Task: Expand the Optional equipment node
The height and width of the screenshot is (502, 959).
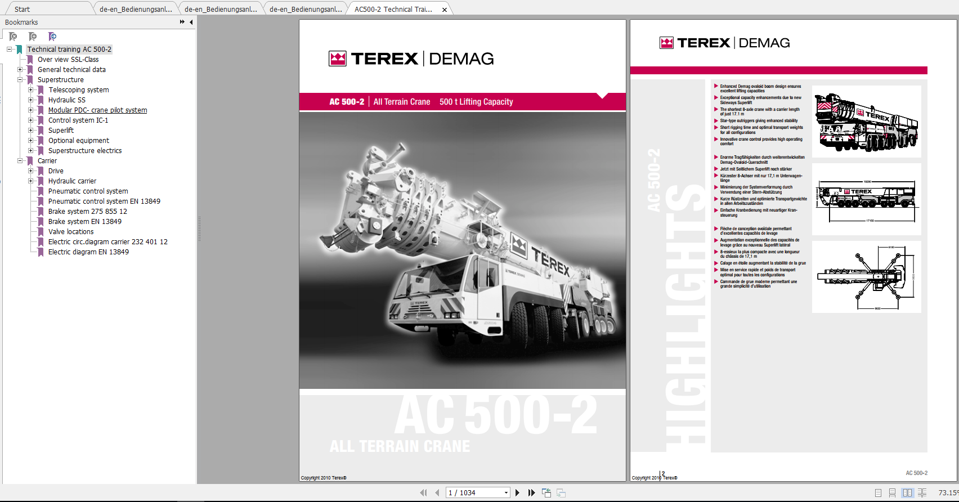Action: coord(30,141)
